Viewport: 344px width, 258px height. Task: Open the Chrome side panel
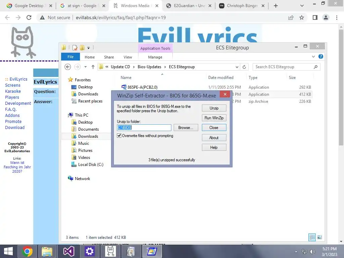315,17
